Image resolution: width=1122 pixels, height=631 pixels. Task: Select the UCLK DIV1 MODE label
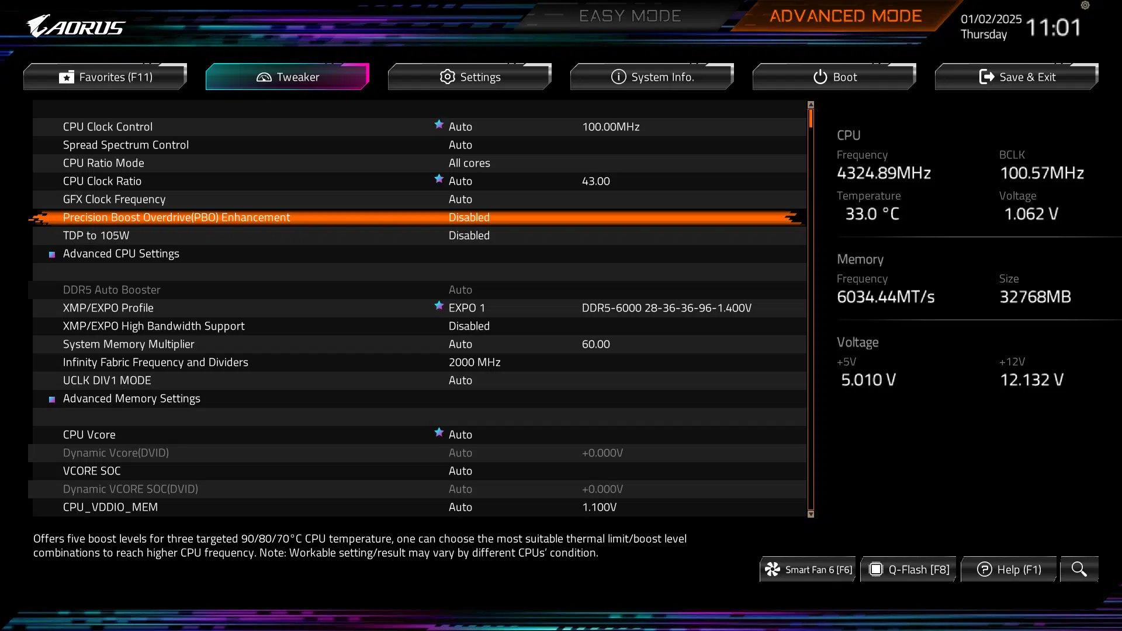(107, 380)
